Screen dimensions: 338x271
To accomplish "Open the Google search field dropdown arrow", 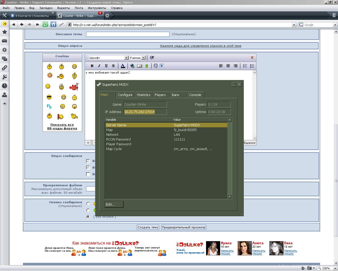I will (335, 25).
